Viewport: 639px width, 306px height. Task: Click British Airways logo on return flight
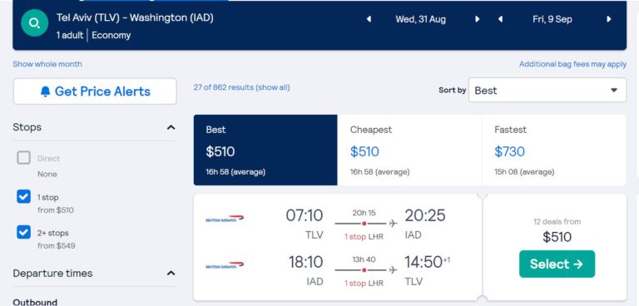coord(225,265)
